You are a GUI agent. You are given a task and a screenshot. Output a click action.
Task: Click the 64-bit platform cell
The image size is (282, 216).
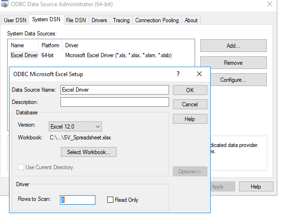(x=48, y=55)
